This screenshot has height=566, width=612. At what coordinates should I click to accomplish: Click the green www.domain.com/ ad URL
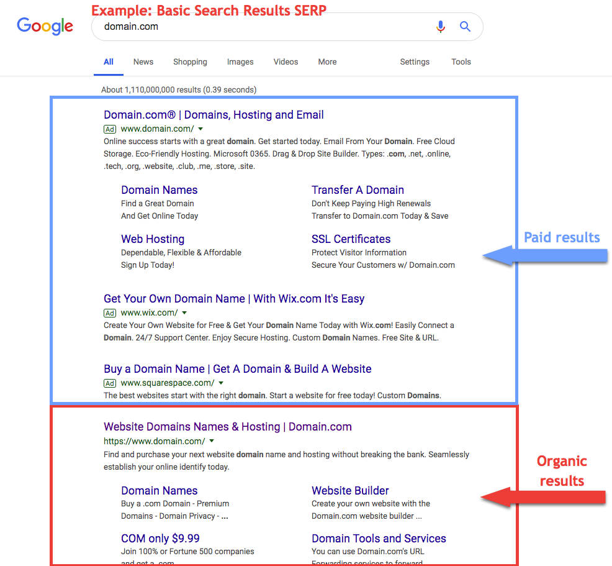click(x=157, y=129)
